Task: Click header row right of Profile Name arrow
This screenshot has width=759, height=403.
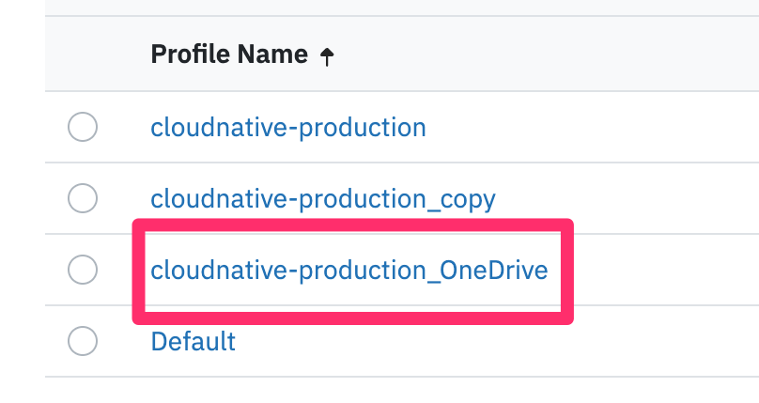Action: [x=545, y=55]
